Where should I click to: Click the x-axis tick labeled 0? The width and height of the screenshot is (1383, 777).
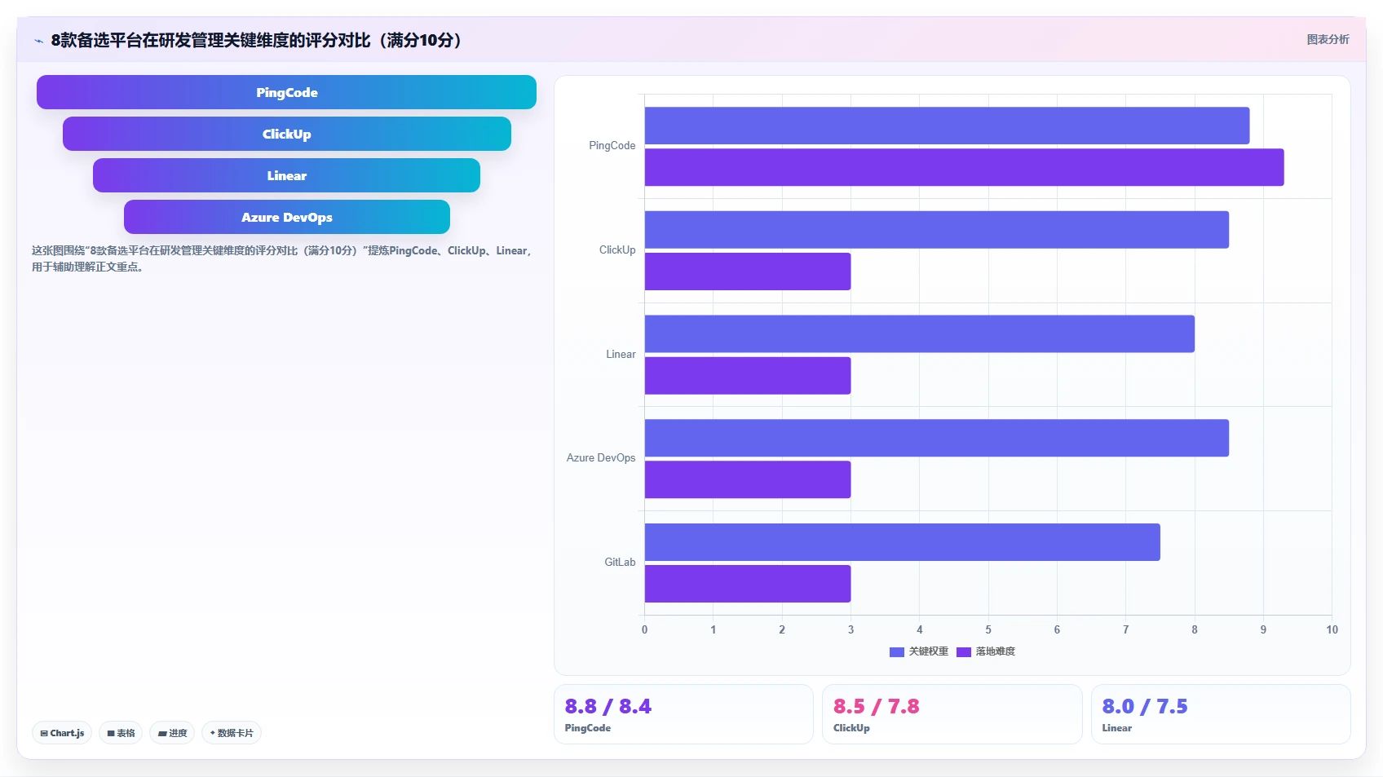point(644,629)
